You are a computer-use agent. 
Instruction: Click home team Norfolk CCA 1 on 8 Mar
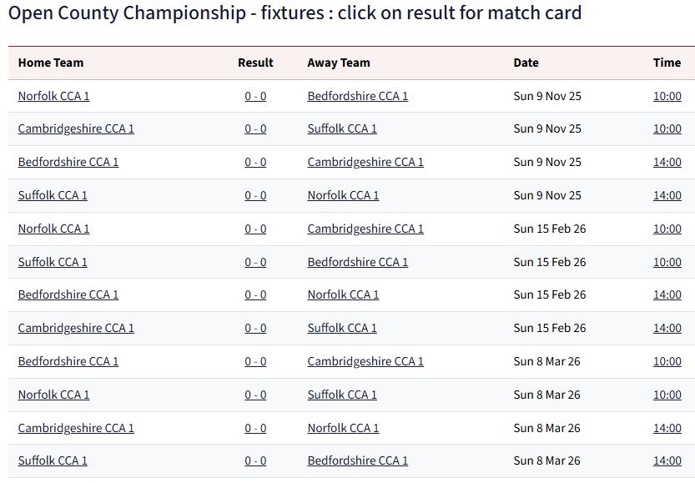53,395
